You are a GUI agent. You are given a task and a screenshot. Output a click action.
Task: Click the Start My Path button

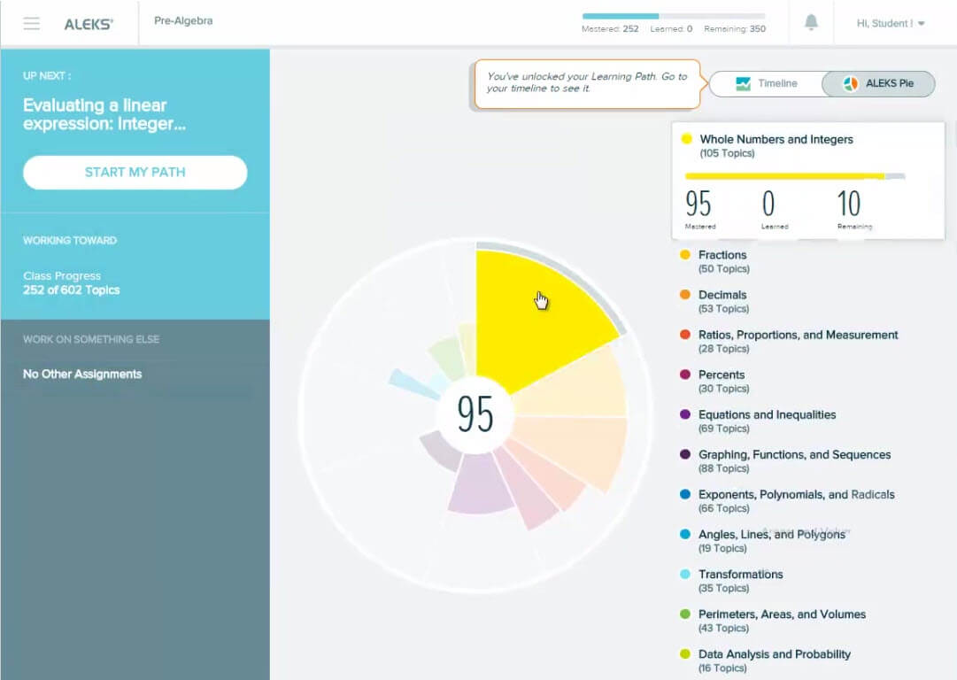tap(135, 172)
